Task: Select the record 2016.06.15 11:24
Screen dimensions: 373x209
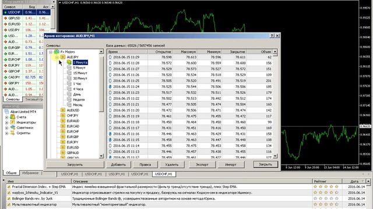Action: [190, 87]
